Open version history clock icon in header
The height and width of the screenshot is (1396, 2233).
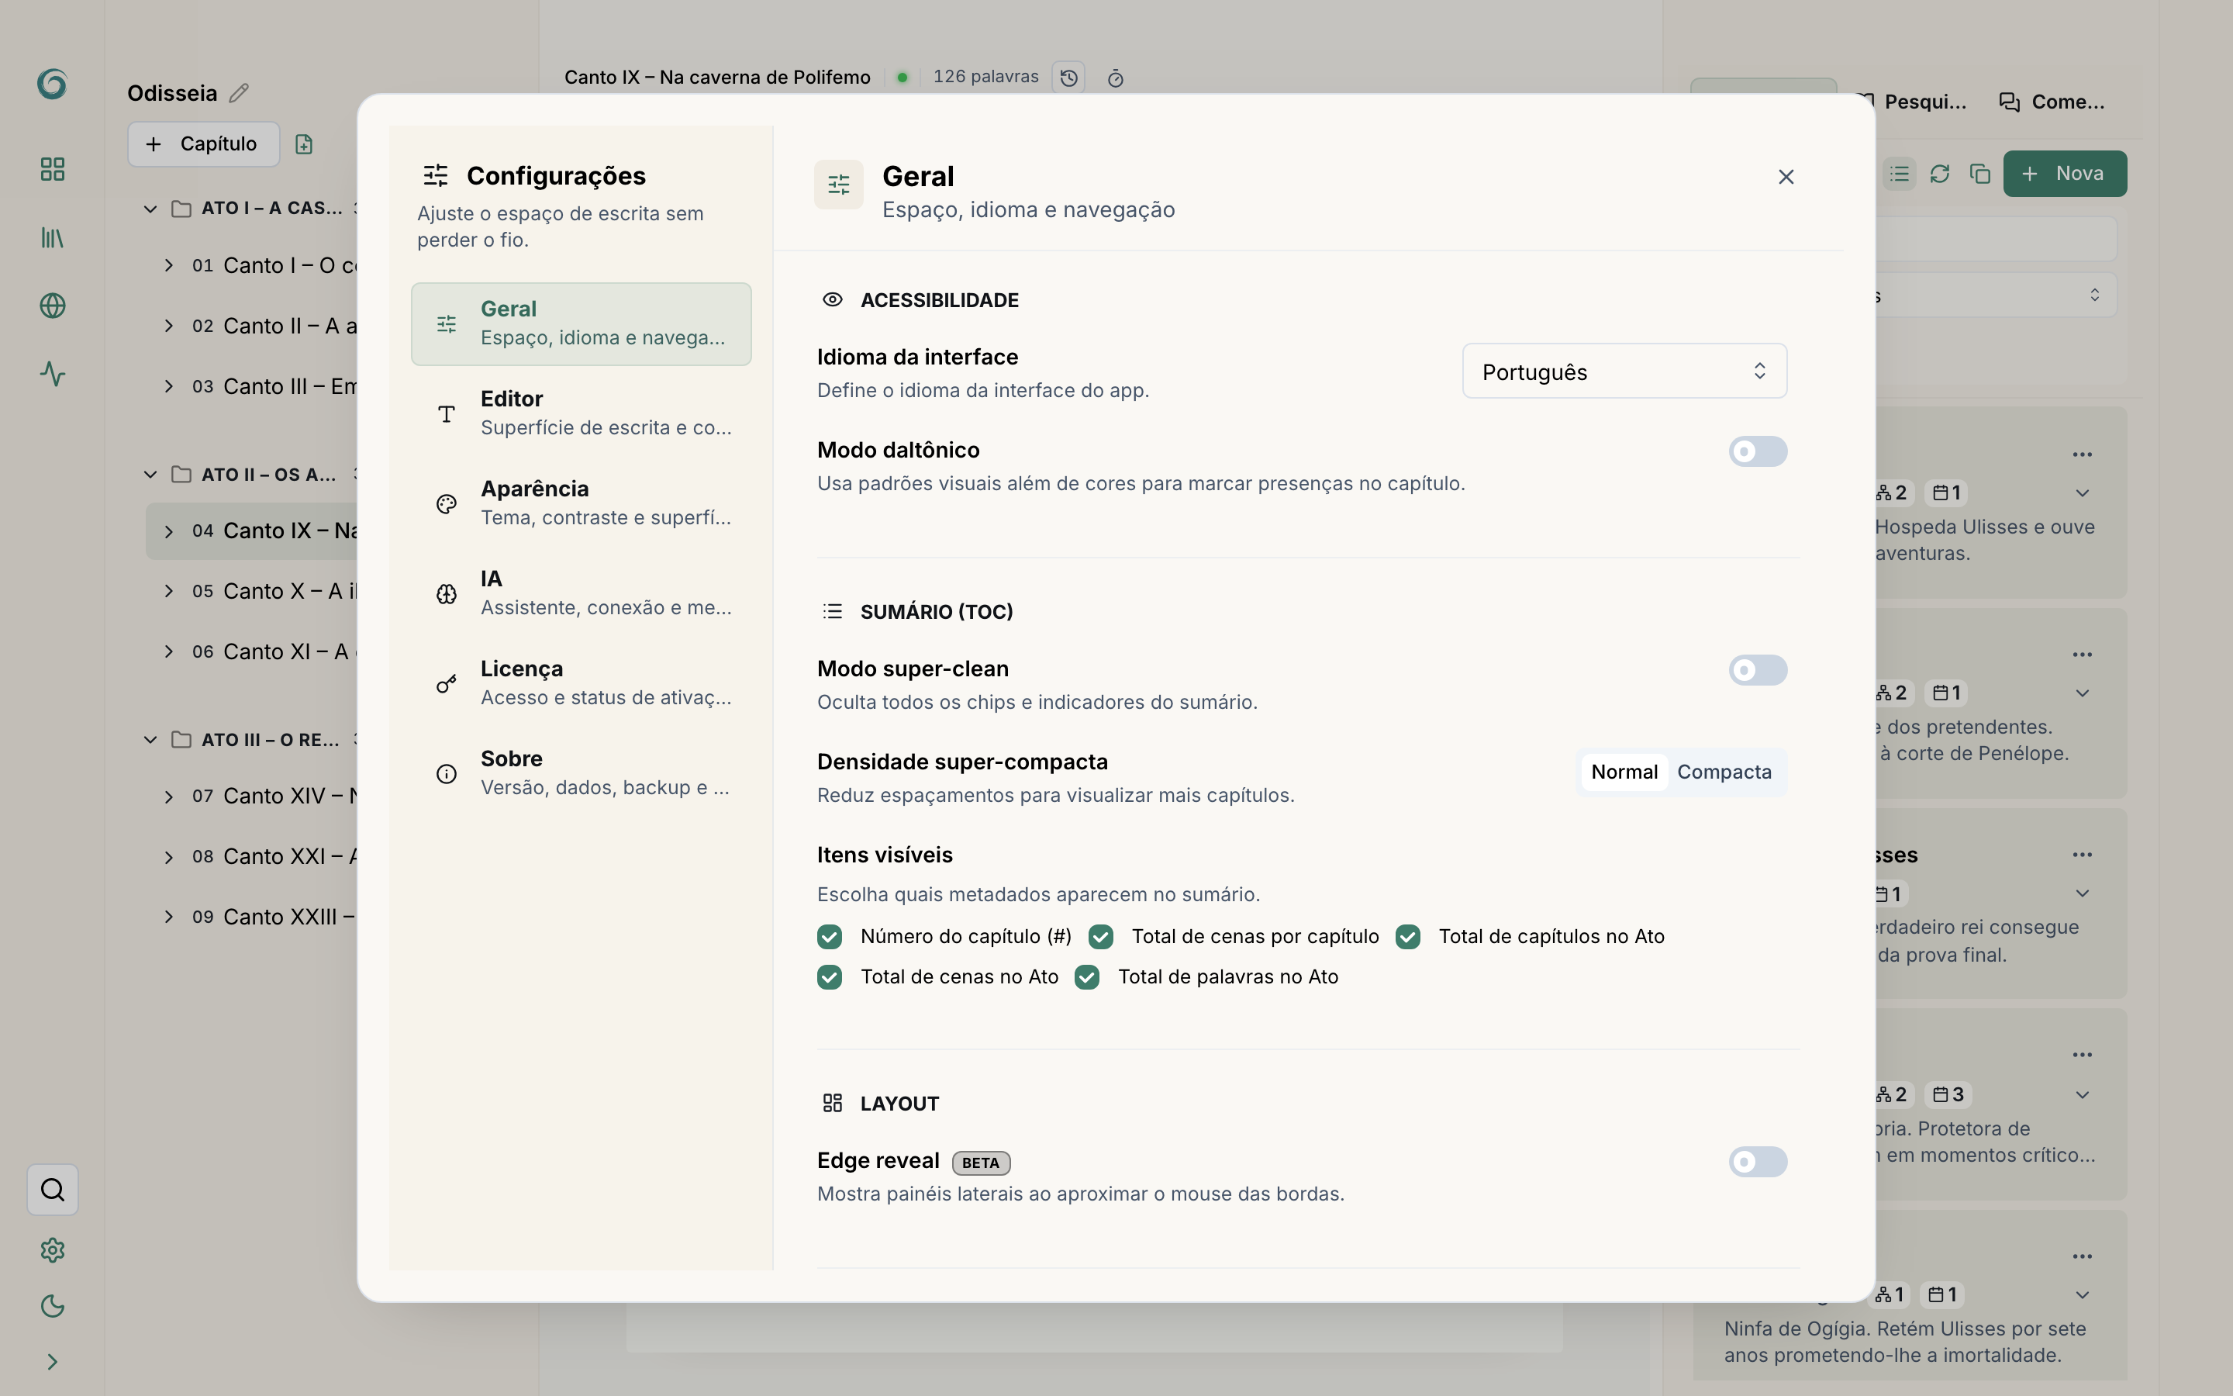coord(1068,78)
